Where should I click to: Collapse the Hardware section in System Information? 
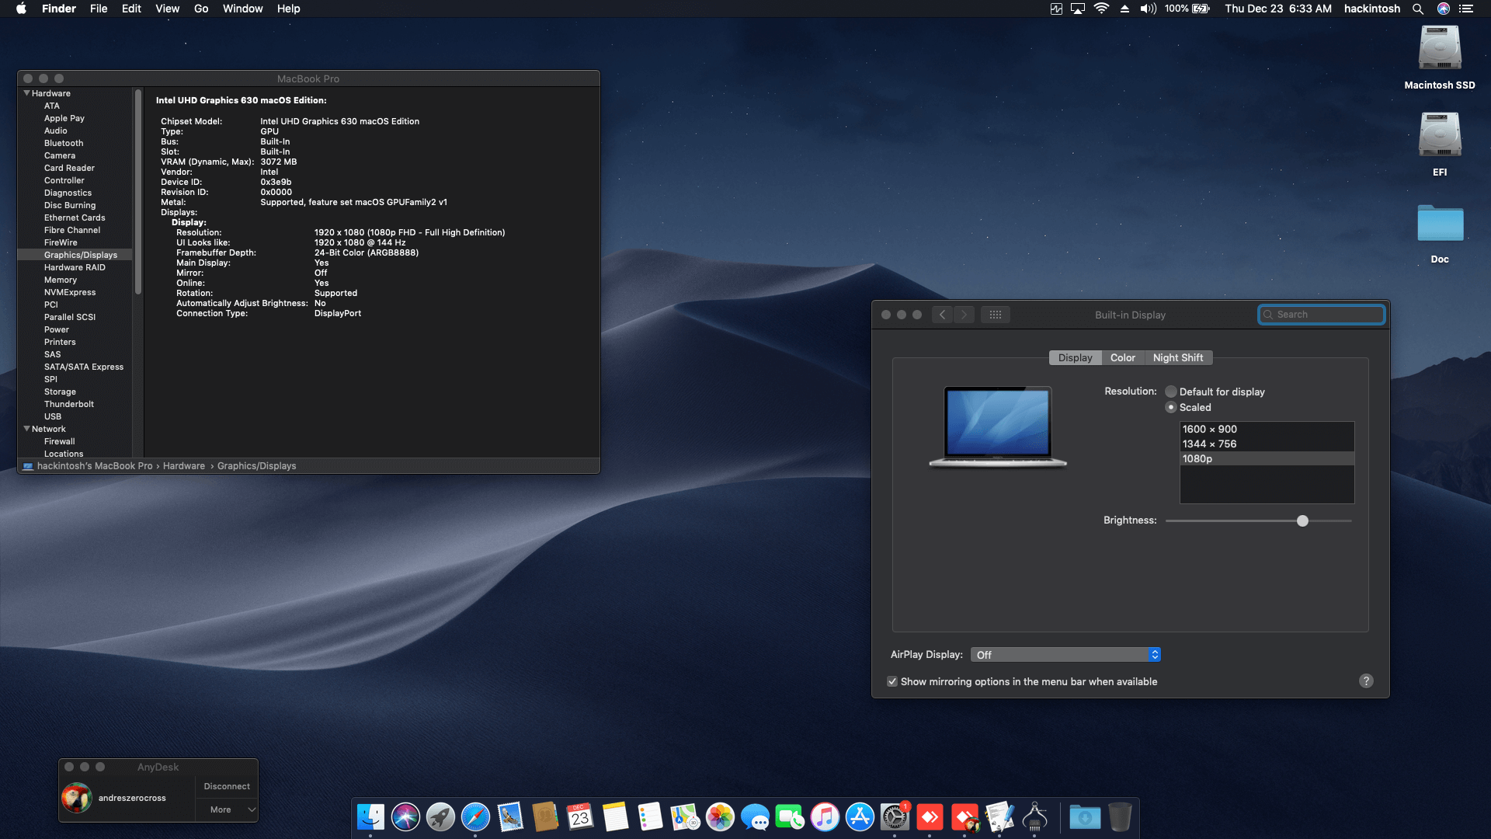(x=26, y=93)
